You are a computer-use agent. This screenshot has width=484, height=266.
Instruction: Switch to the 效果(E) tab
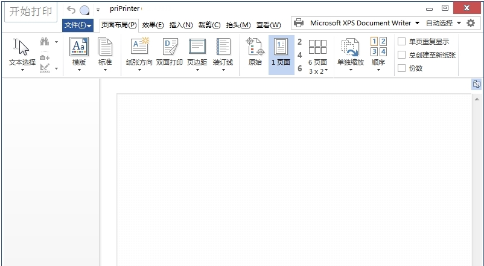153,25
